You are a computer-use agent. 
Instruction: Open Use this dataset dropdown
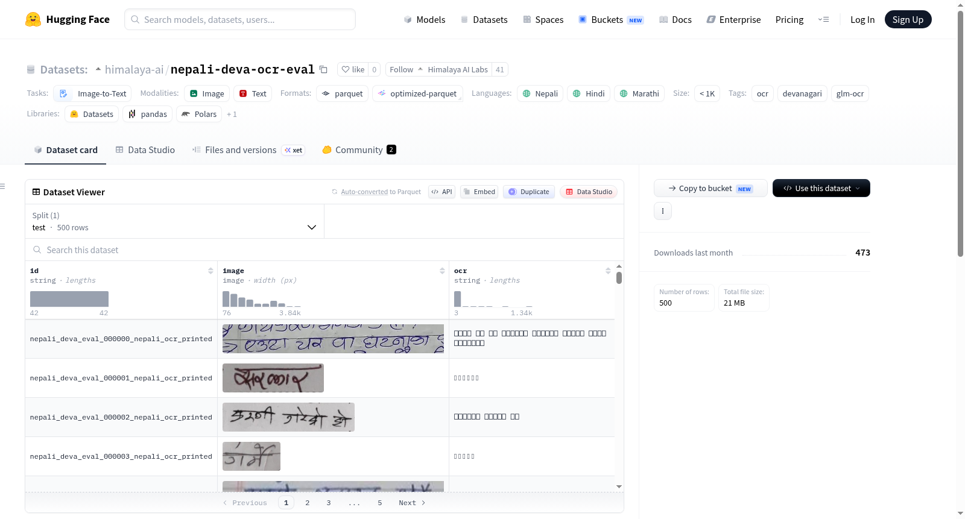[x=821, y=188]
